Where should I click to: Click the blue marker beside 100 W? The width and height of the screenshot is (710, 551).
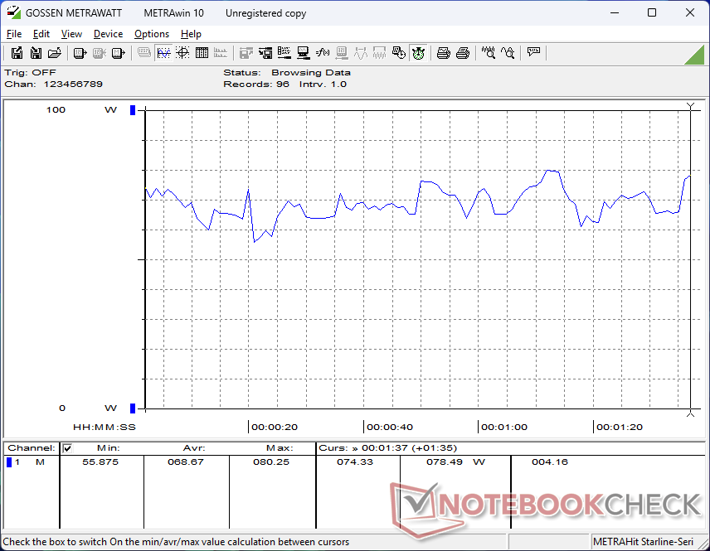[x=132, y=110]
